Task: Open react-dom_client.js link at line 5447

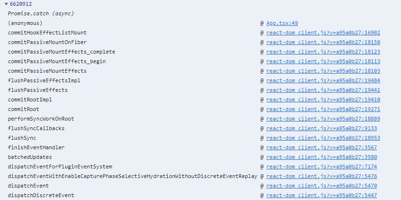Action: coord(321,195)
